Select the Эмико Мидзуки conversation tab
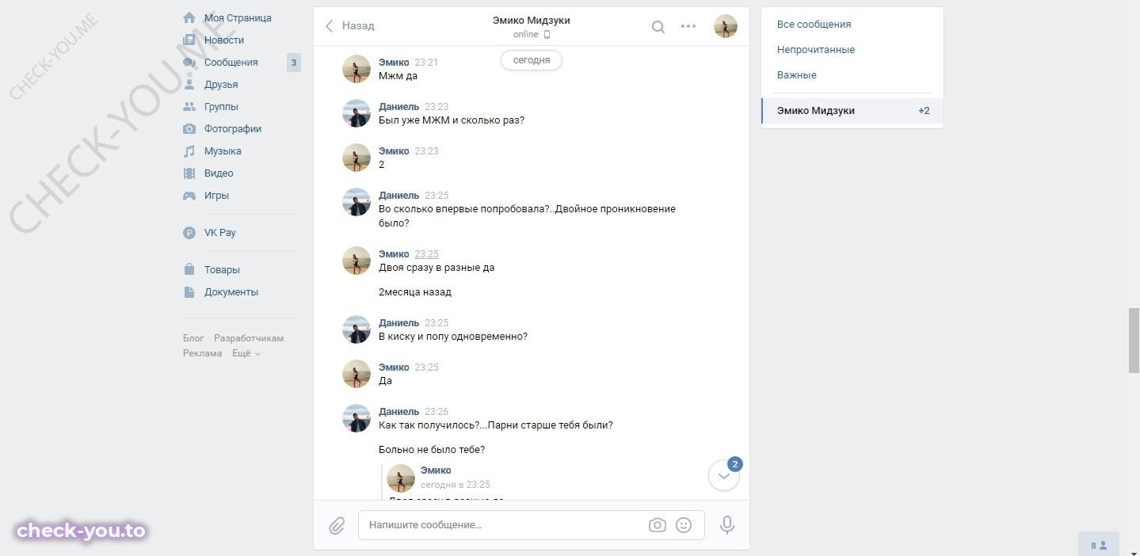This screenshot has width=1140, height=556. [x=852, y=111]
